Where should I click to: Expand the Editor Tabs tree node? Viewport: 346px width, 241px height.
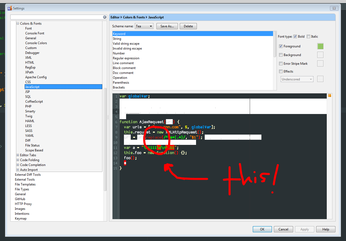coord(18,155)
